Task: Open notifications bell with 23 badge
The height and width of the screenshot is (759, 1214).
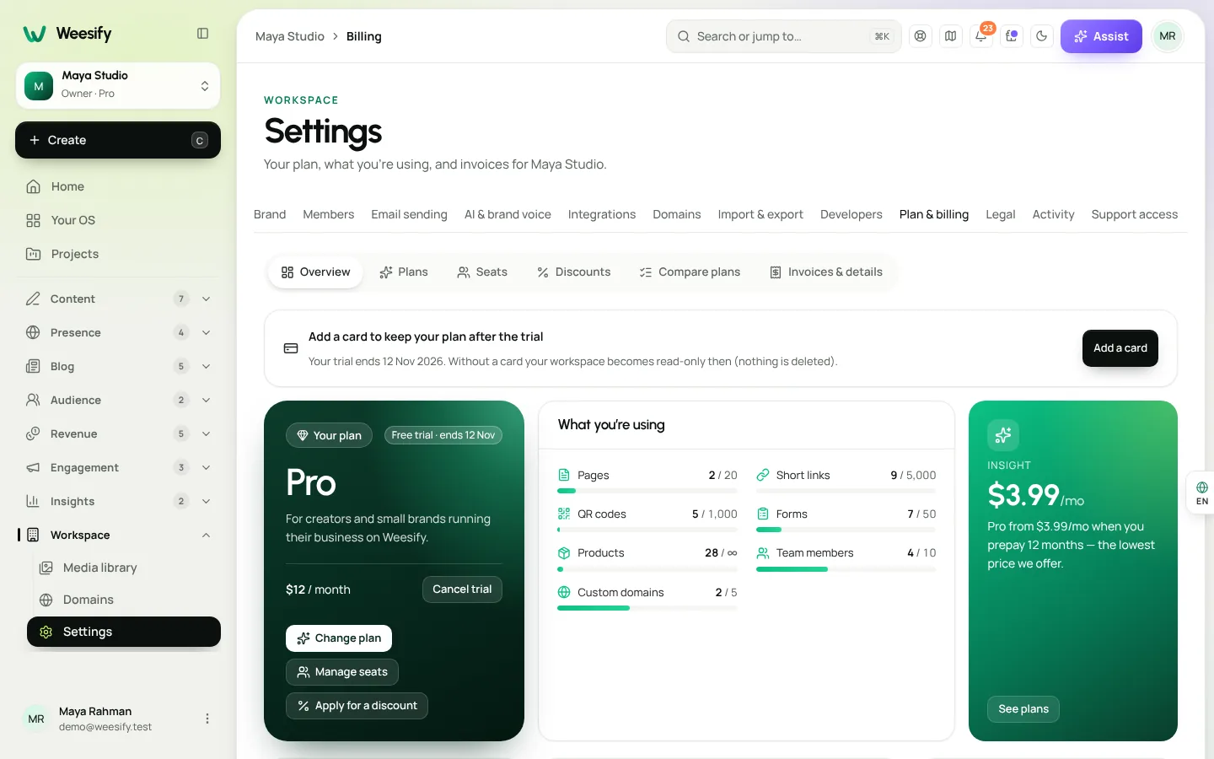Action: coord(981,36)
